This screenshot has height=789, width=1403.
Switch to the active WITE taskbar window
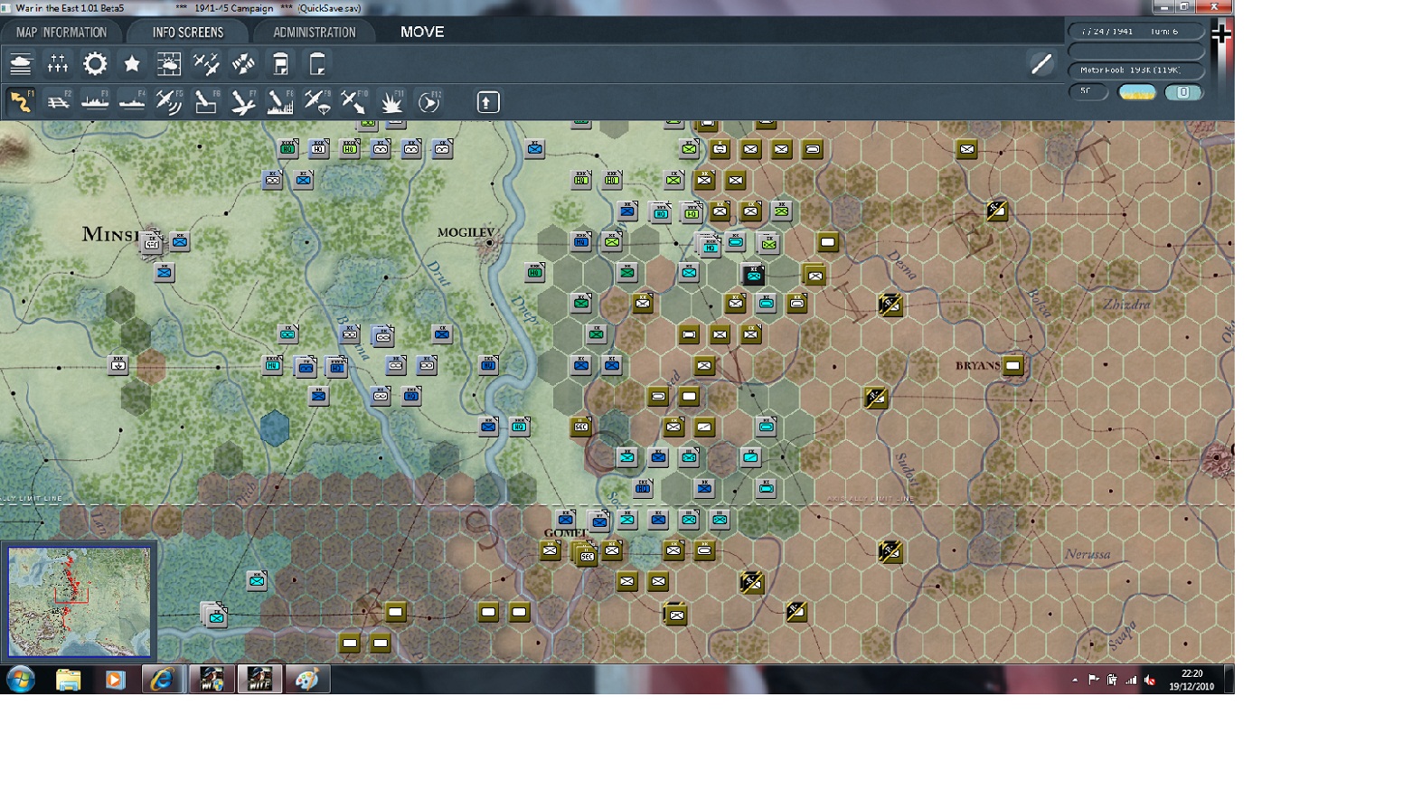point(259,680)
